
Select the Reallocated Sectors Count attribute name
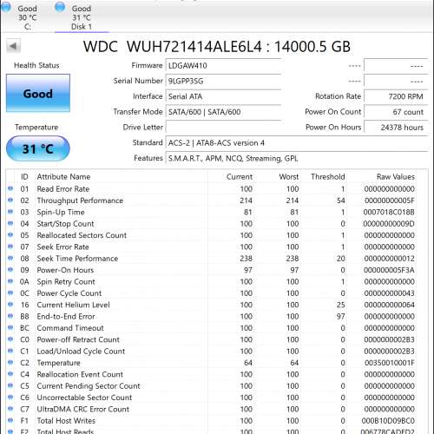(x=82, y=235)
